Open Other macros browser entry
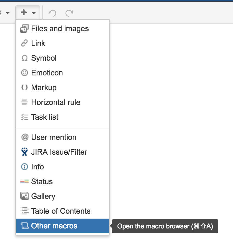The width and height of the screenshot is (233, 241). tap(62, 226)
